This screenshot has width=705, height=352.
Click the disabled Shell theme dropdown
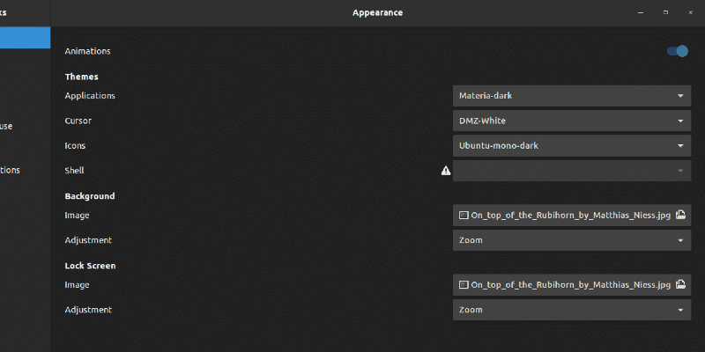click(x=571, y=171)
